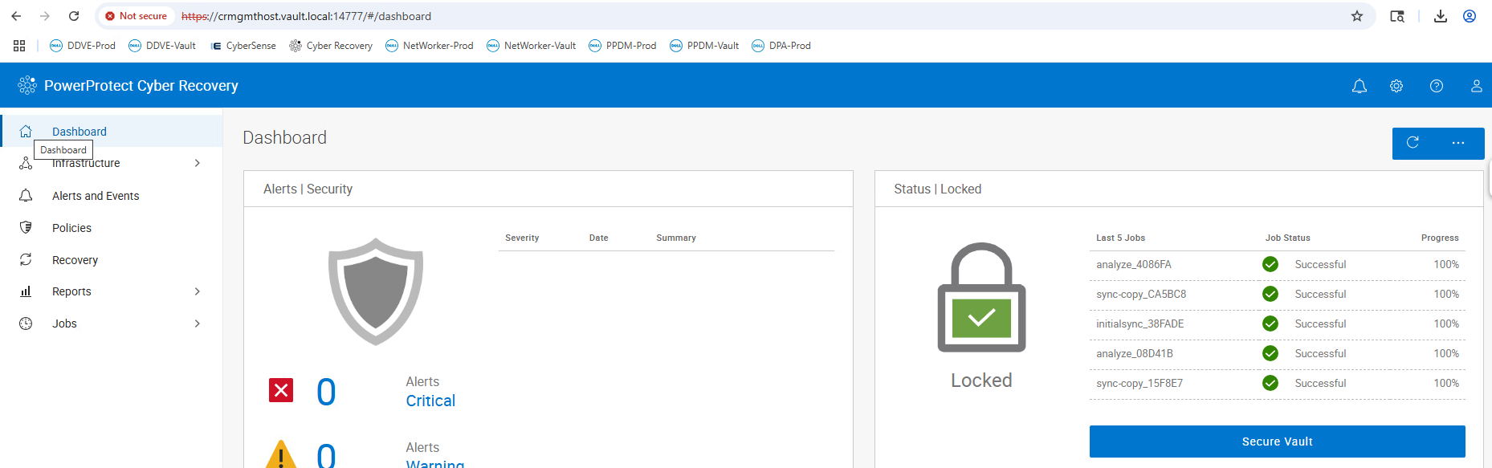Screen dimensions: 1492x468
Task: Click the critical alerts count 0
Action: (326, 392)
